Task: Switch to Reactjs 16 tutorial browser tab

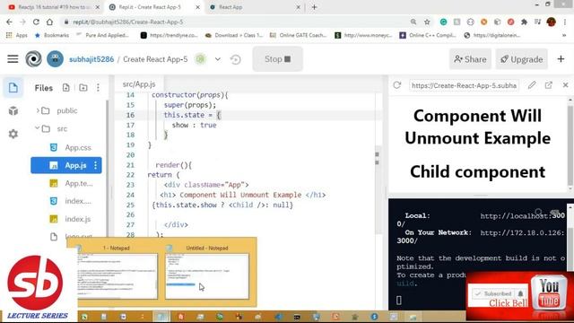Action: pyautogui.click(x=54, y=7)
